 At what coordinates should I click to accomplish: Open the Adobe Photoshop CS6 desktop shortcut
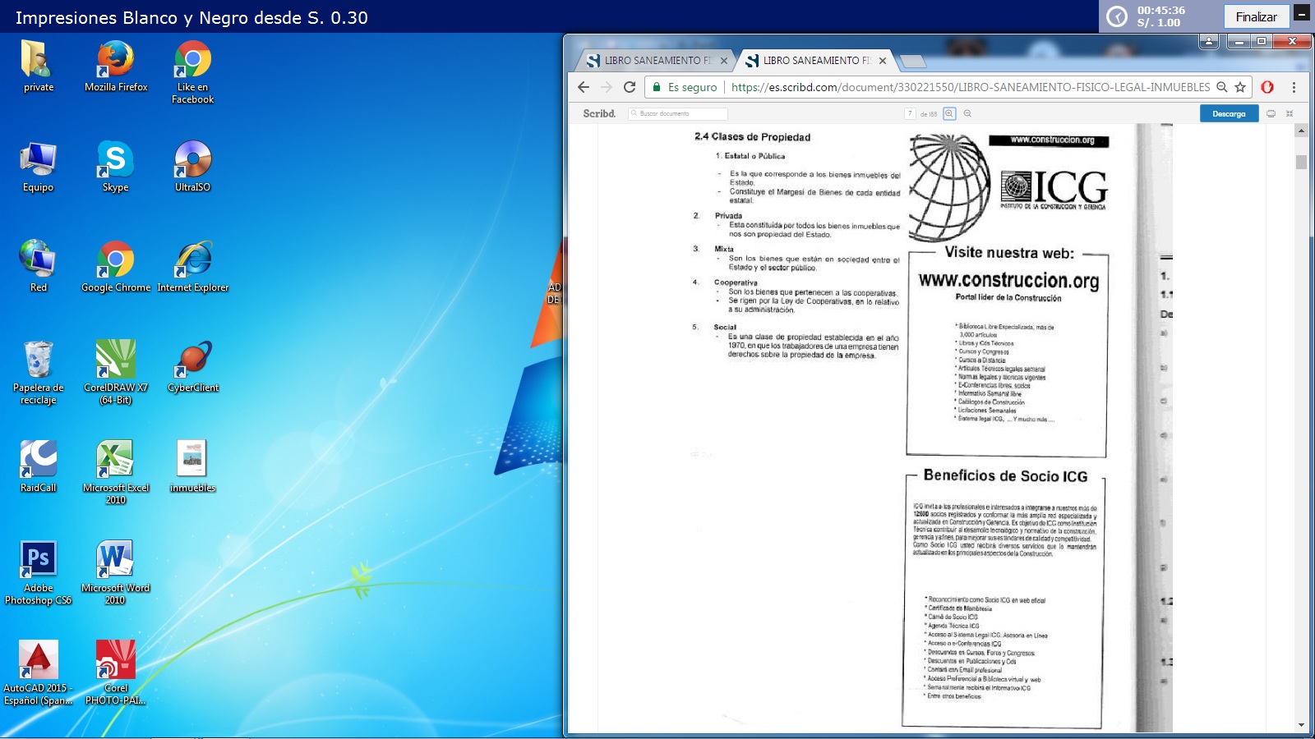pyautogui.click(x=38, y=560)
